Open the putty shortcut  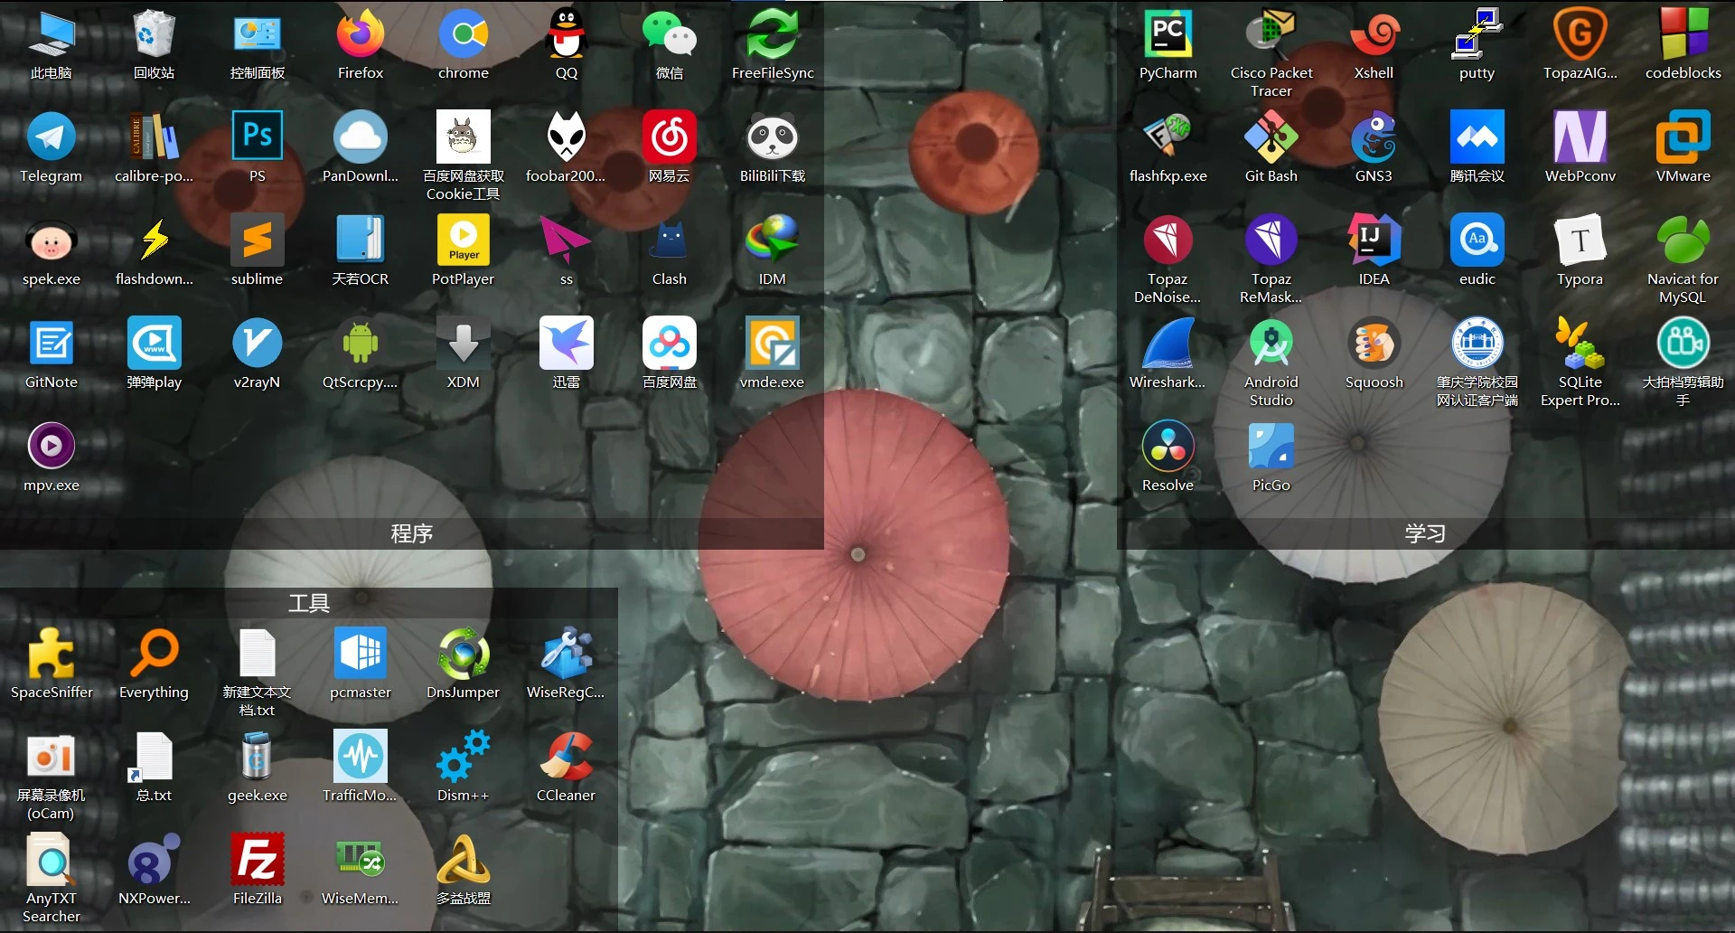coord(1477,34)
